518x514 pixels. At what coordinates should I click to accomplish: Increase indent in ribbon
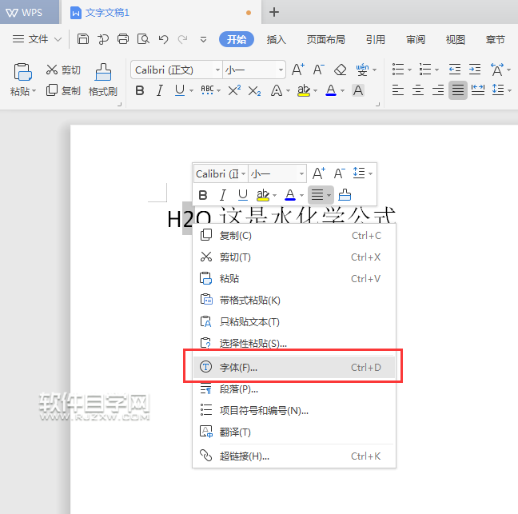point(475,70)
